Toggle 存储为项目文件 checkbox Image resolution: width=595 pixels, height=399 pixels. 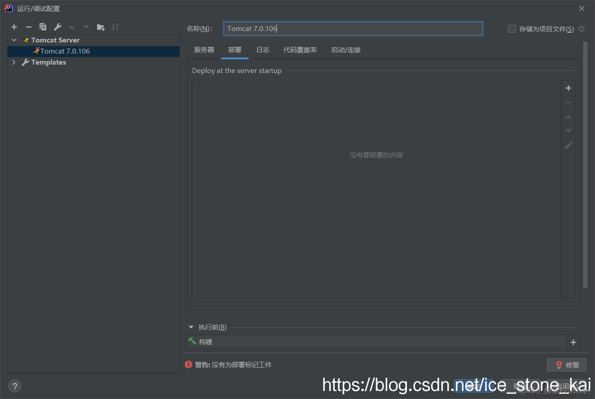click(x=512, y=29)
